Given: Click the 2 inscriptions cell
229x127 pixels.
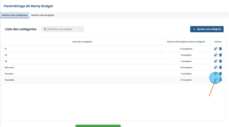Looking at the screenshot, I should 186,49.
